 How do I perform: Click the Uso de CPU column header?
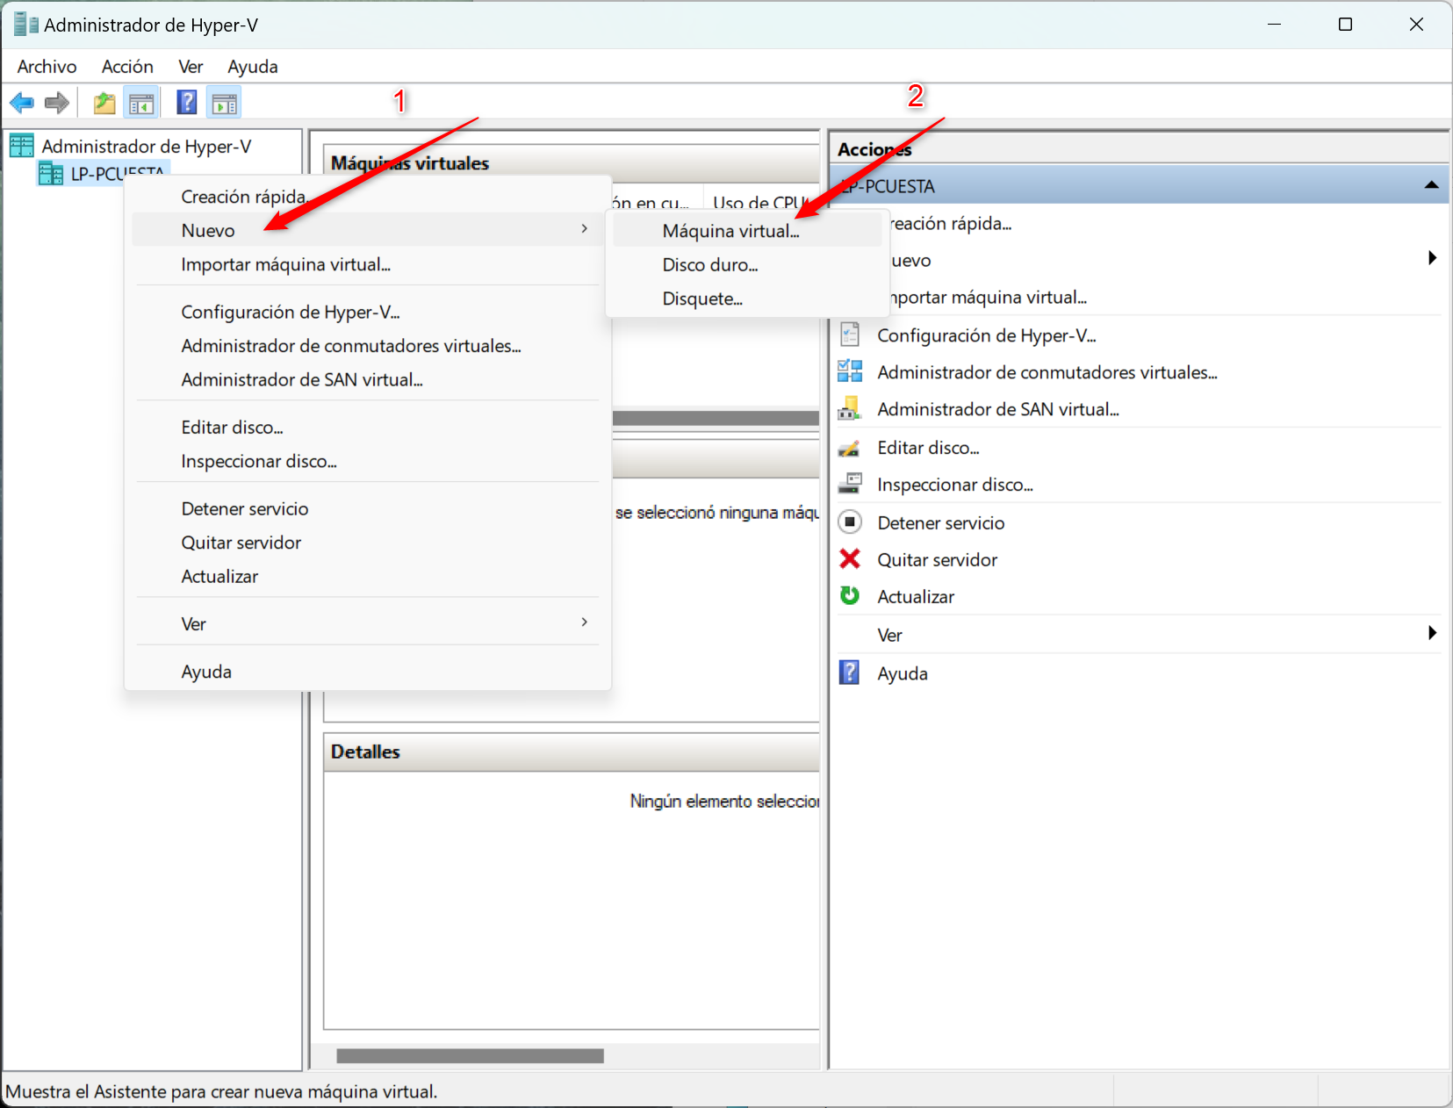(x=761, y=202)
